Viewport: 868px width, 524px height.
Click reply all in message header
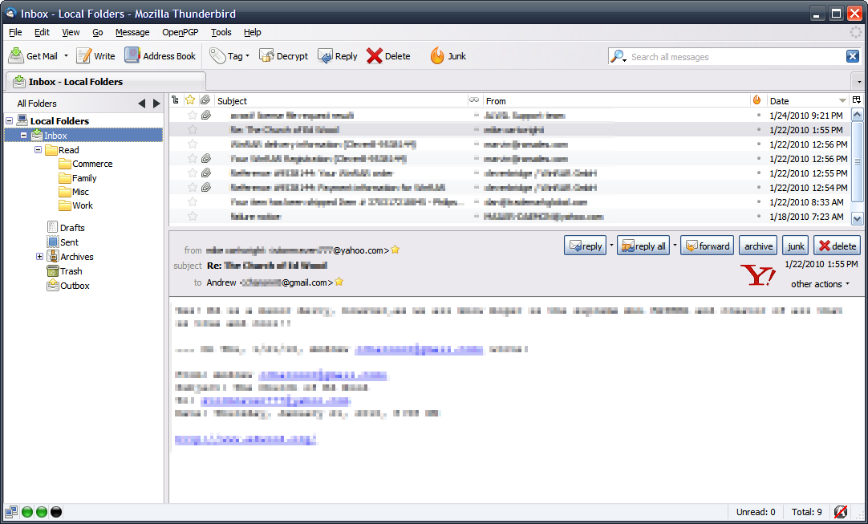643,246
